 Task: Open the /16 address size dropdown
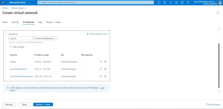coord(45,38)
